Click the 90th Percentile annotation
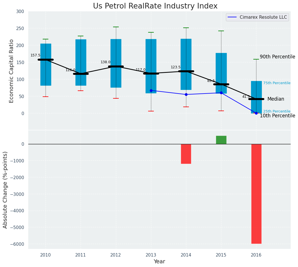298x267 pixels. tap(277, 57)
